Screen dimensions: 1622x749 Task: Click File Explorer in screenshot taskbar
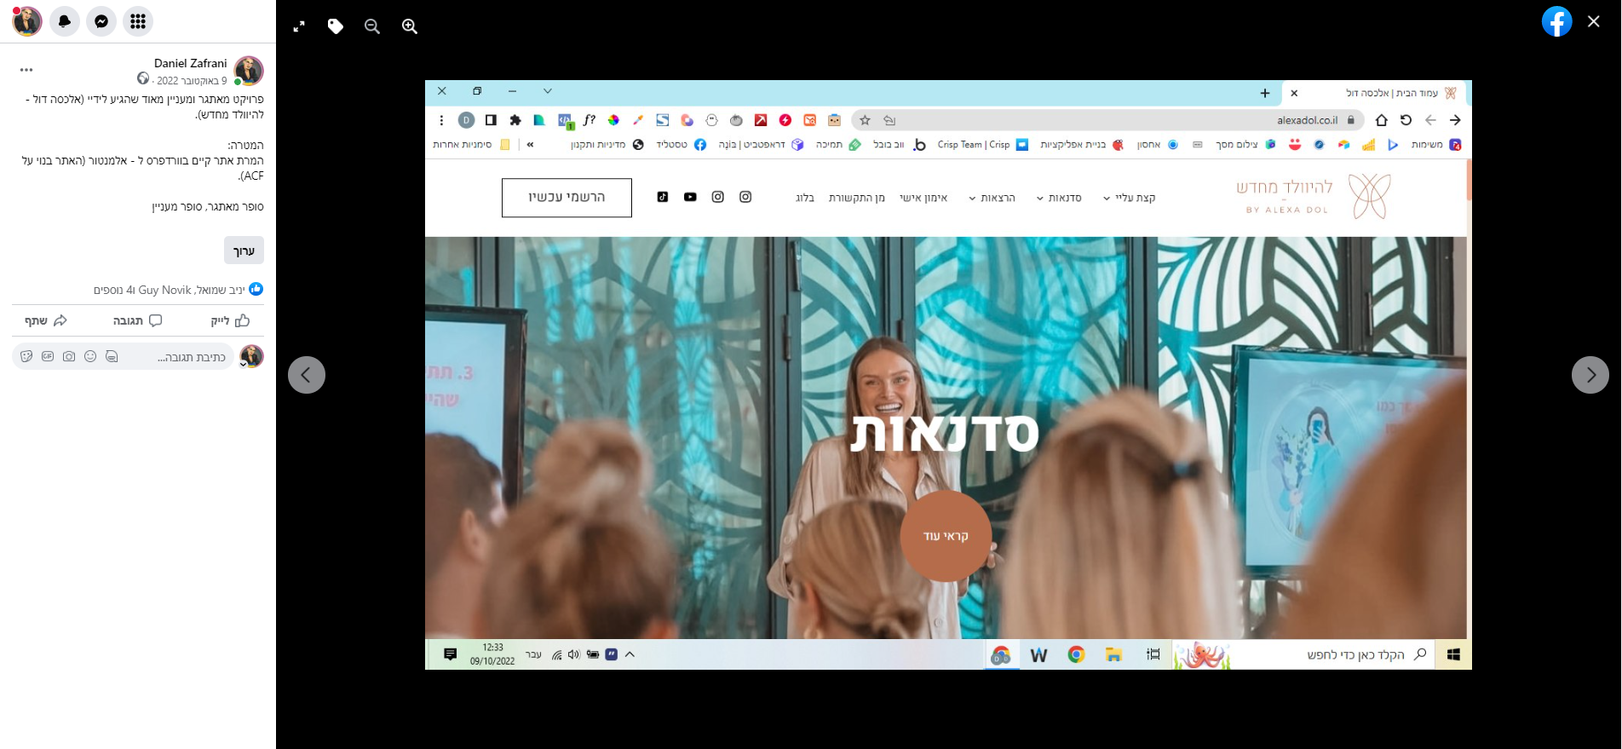click(1113, 654)
